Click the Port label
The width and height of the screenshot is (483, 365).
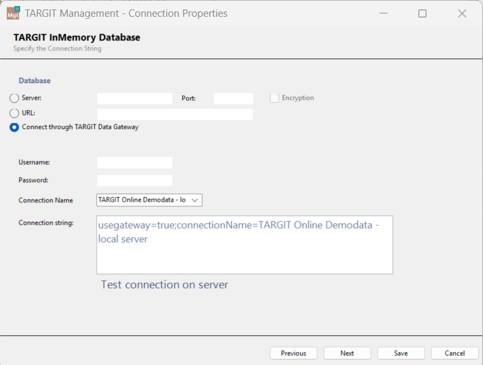pos(188,99)
